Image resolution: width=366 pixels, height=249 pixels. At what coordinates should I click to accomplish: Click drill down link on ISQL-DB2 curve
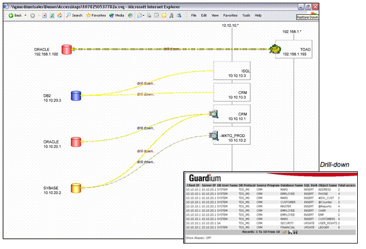tap(145, 83)
